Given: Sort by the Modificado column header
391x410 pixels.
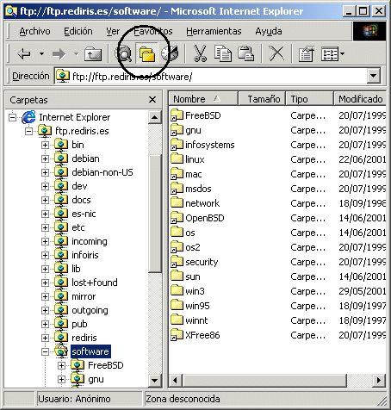Looking at the screenshot, I should coord(360,99).
